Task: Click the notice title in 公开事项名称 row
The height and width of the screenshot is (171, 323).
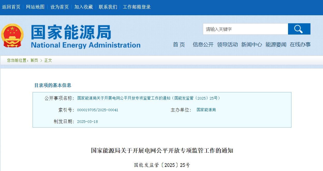Action: [149, 98]
